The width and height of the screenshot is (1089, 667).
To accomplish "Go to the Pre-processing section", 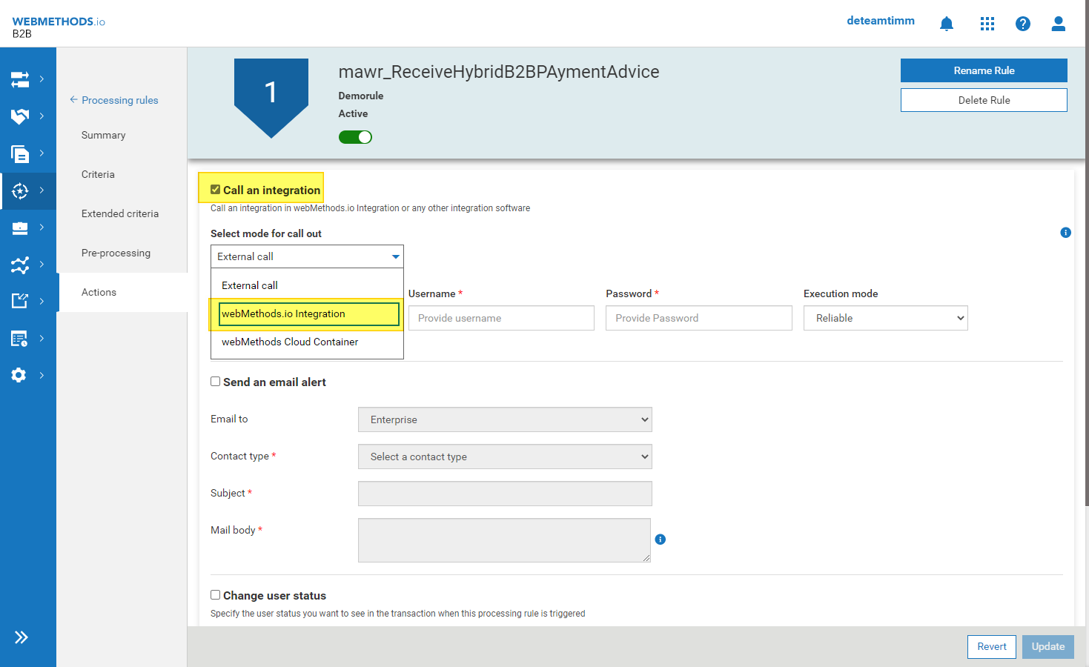I will 116,253.
